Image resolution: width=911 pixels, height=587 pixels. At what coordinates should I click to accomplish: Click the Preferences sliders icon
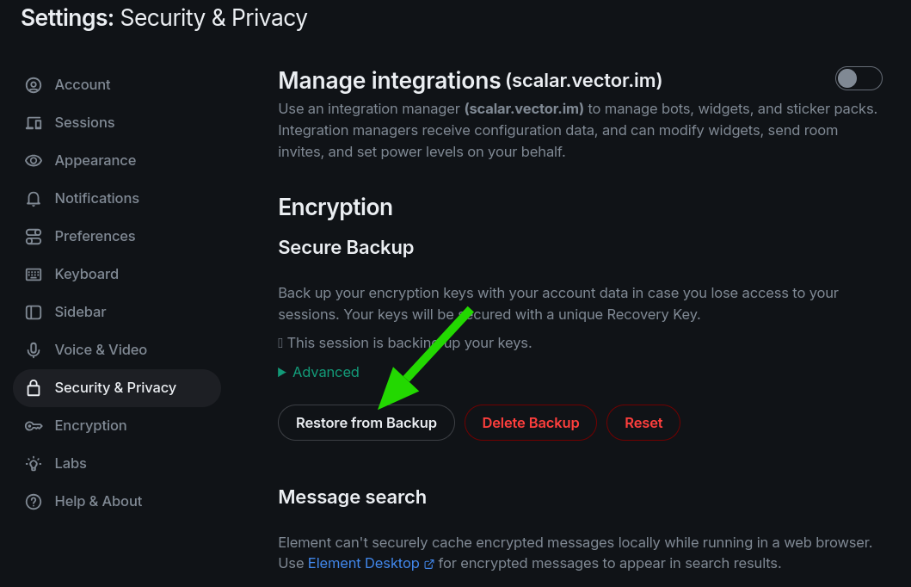pos(34,237)
